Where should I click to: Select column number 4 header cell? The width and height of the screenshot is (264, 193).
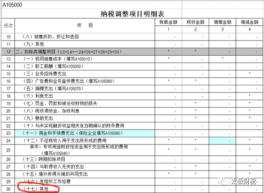tap(249, 30)
